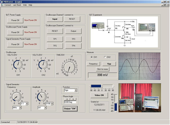
Task: Click BJT 'Now Power ON' status text
Action: (x=30, y=20)
